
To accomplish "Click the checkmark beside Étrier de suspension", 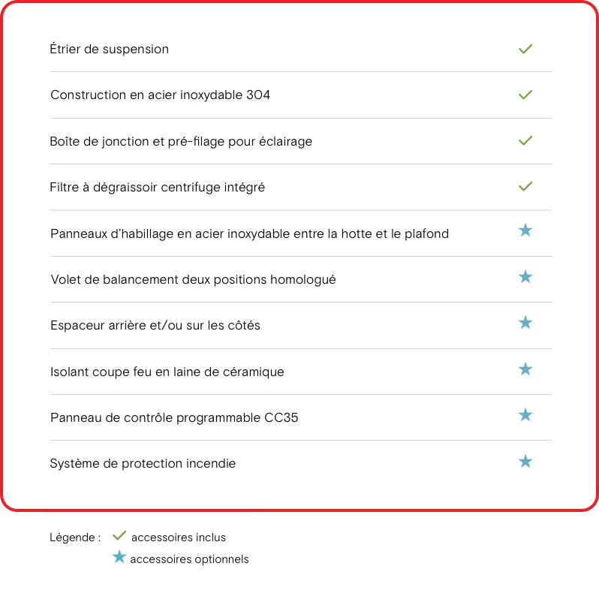I will pos(525,49).
